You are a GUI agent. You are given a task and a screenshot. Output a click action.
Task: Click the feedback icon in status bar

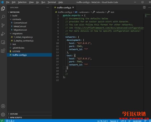point(145,121)
